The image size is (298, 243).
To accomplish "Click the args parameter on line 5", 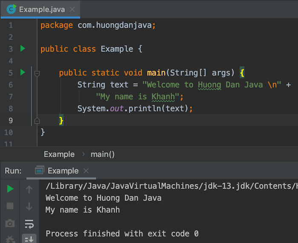I will pos(221,73).
